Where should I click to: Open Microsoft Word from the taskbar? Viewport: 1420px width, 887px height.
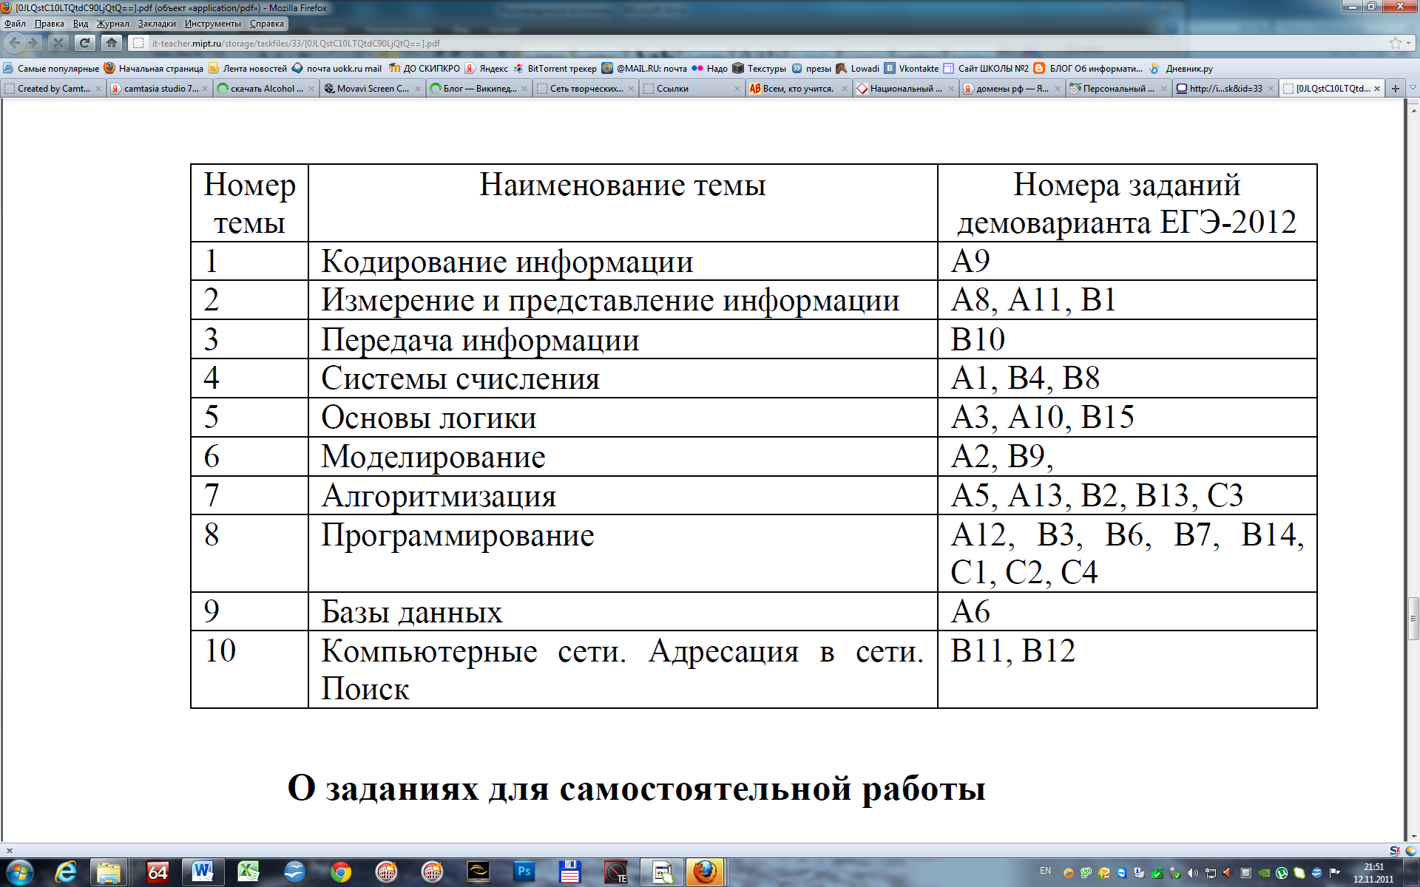tap(202, 872)
